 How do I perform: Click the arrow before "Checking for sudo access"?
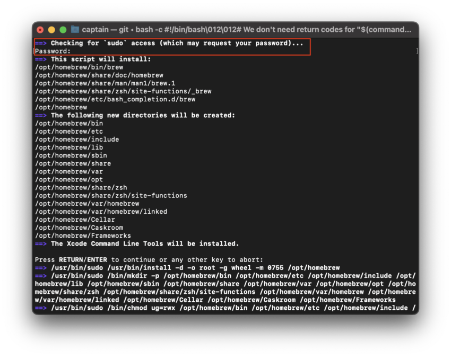[x=41, y=43]
